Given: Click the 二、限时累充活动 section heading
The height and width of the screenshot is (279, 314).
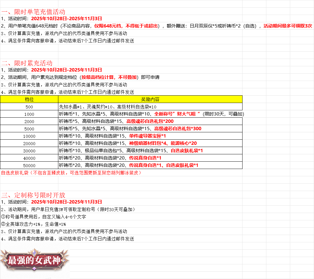Looking at the screenshot, I should click(27, 63).
